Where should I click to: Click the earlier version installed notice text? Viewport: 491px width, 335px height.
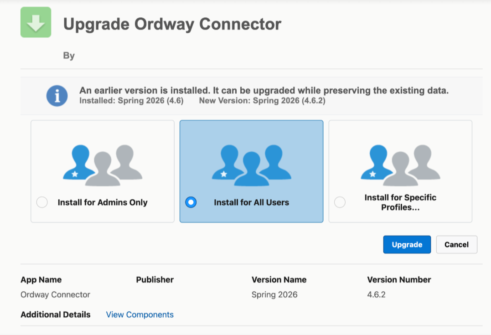(x=264, y=91)
